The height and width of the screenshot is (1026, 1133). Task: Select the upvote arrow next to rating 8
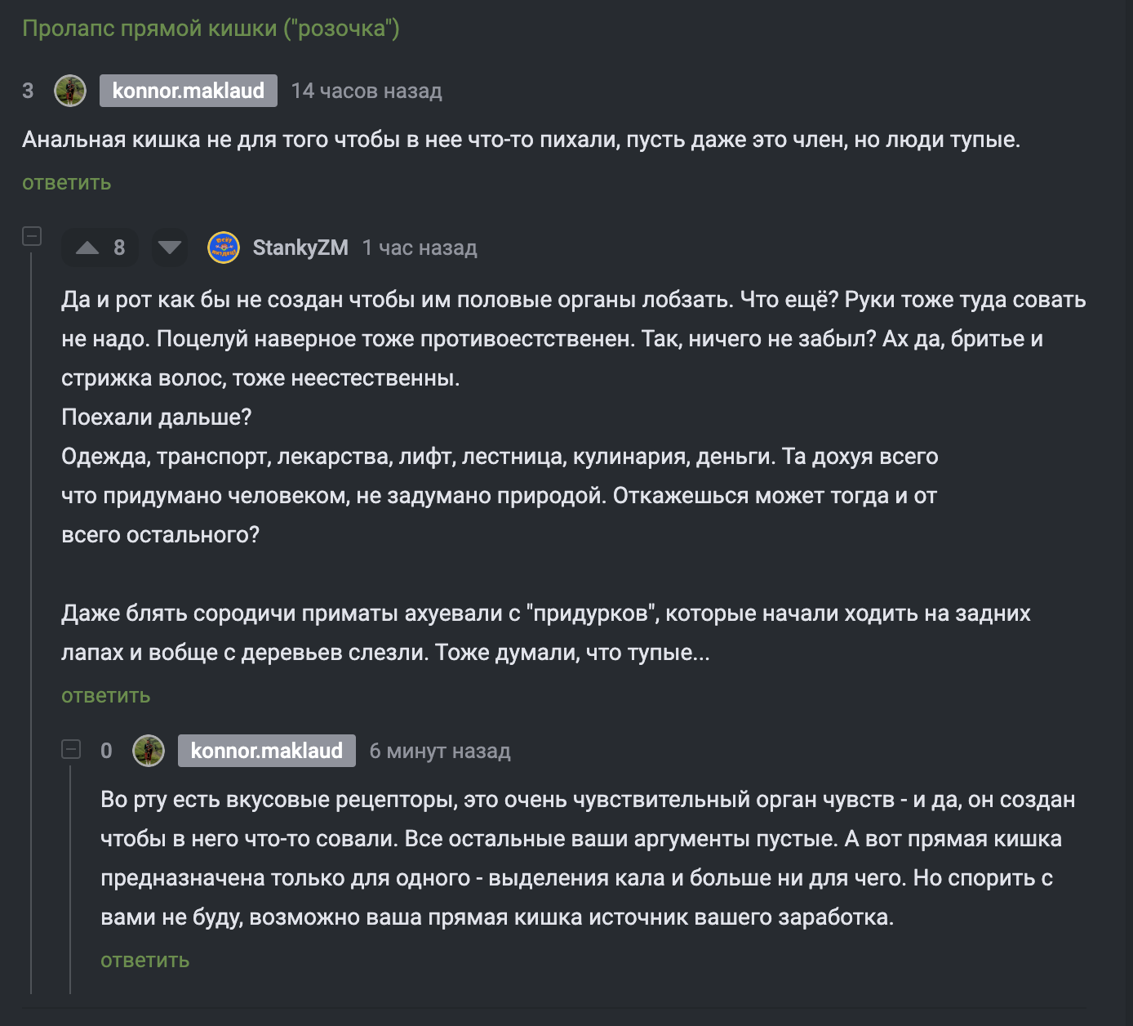(x=87, y=248)
